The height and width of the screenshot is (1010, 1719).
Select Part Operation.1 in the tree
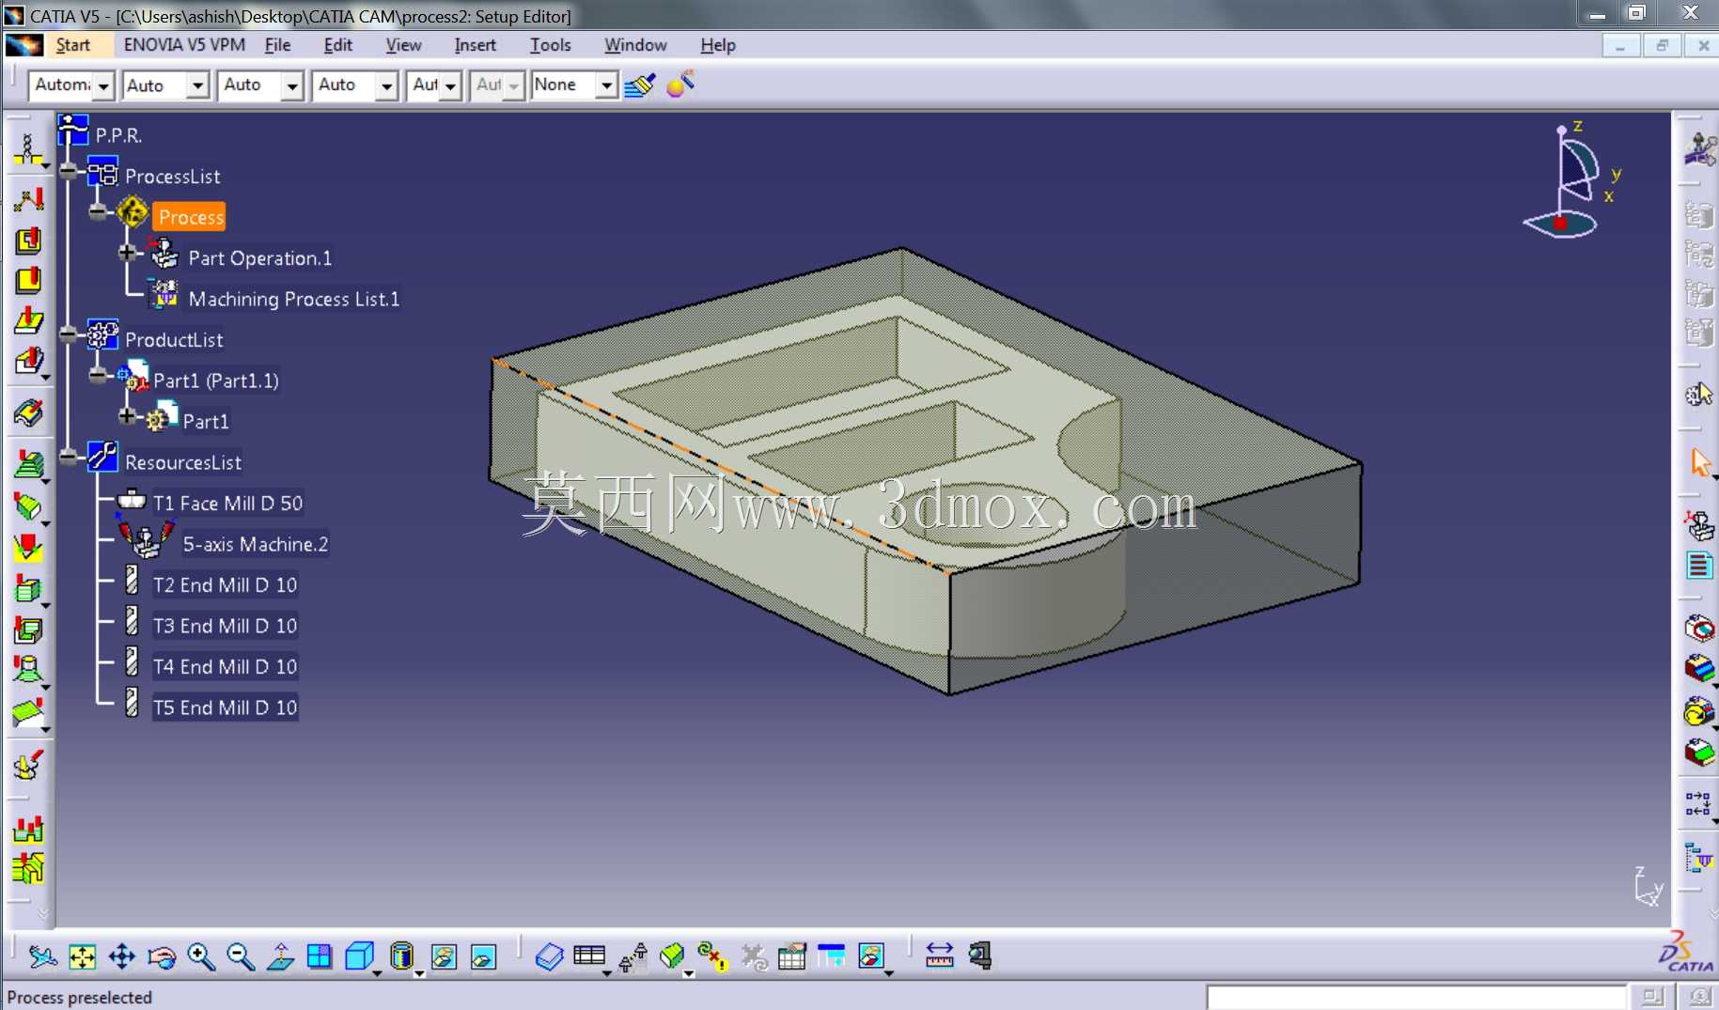tap(260, 258)
